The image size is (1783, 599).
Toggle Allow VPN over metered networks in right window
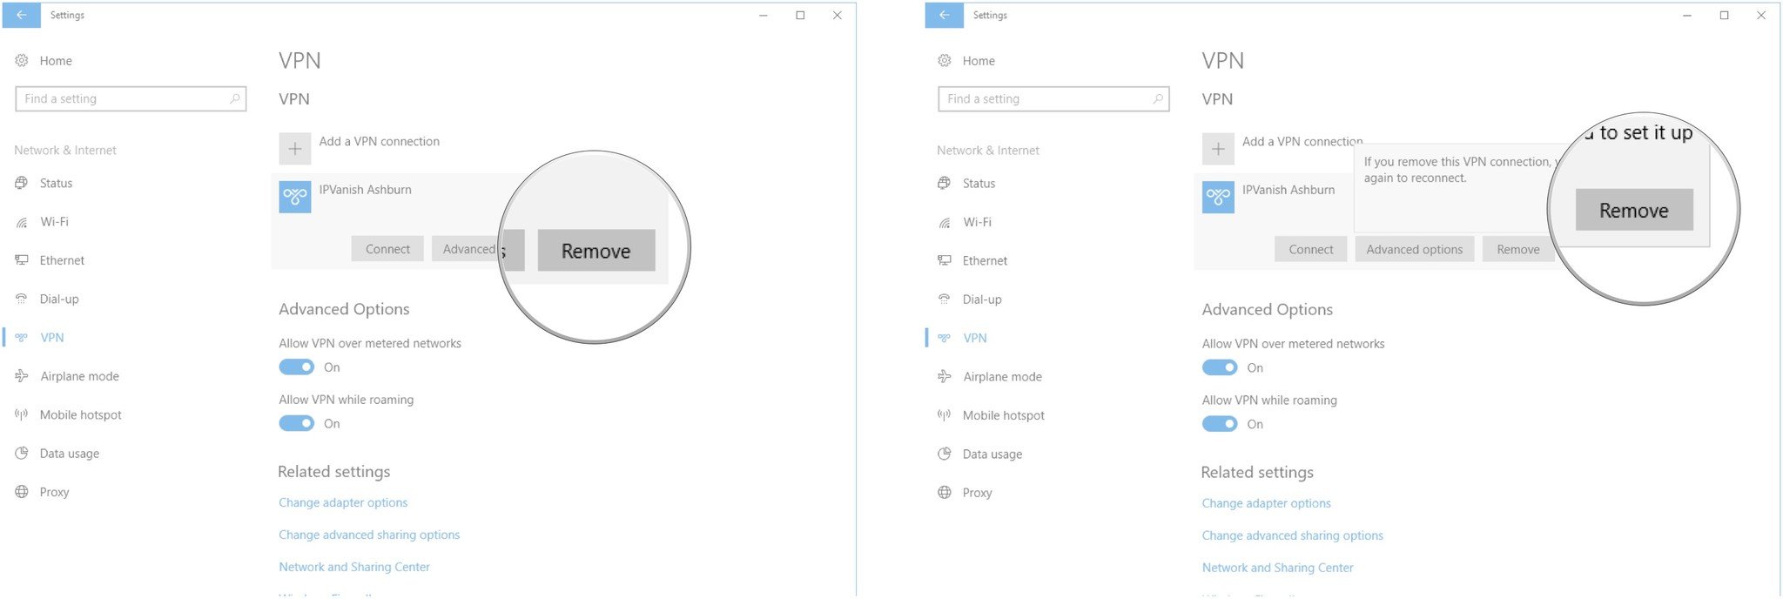point(1219,367)
